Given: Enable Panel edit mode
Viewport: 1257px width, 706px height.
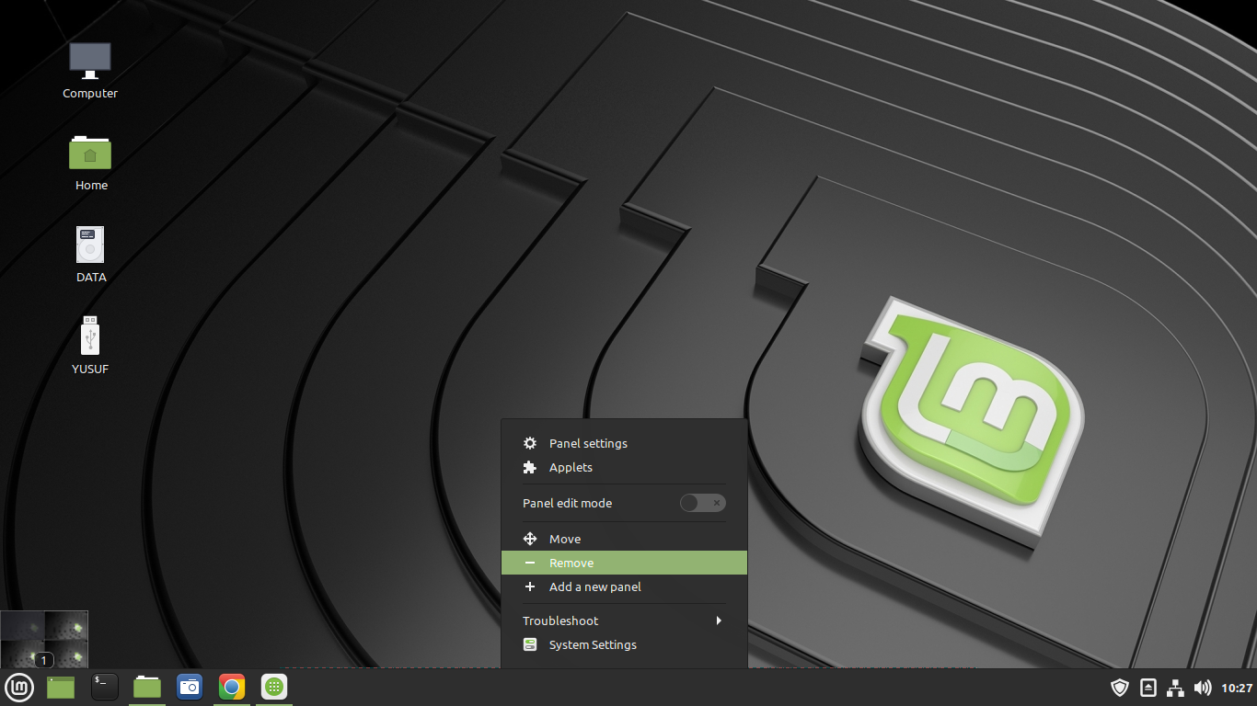Looking at the screenshot, I should coord(702,503).
